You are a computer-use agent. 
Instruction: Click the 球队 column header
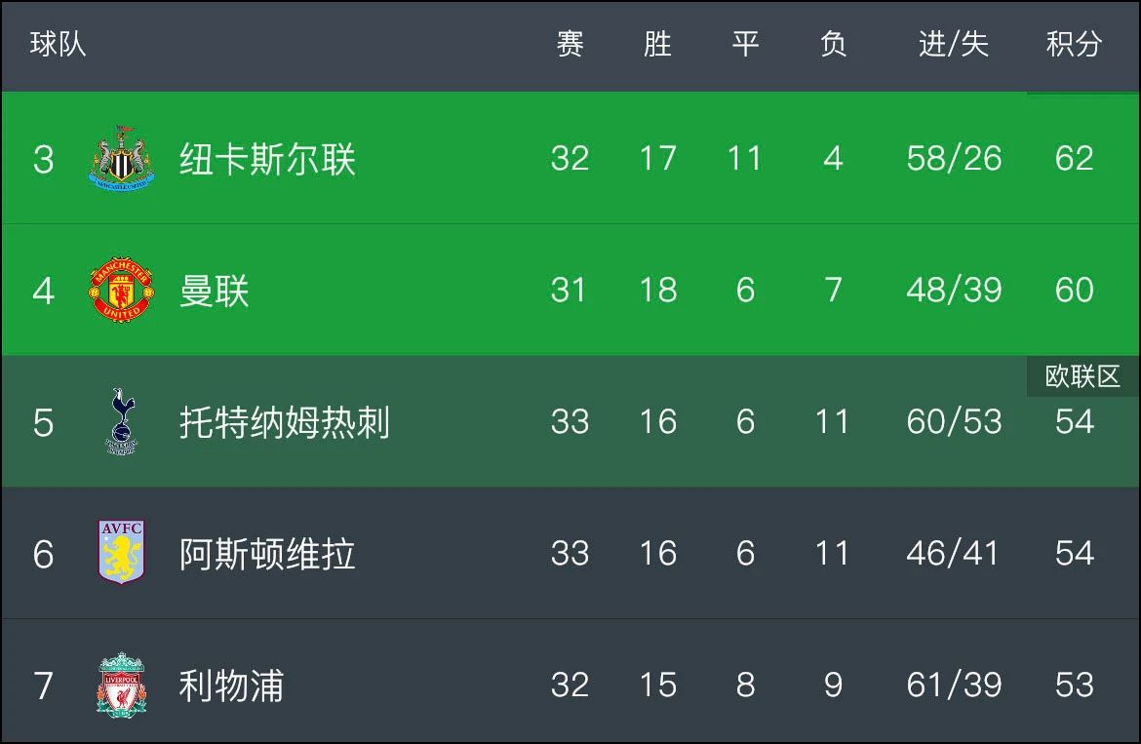pos(59,44)
